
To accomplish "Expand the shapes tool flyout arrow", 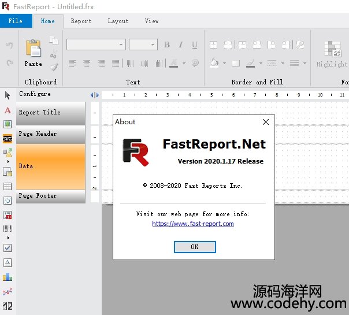I will [8, 162].
